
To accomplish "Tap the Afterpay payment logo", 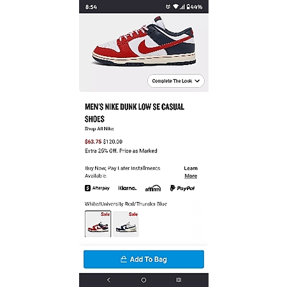I will pos(97,188).
